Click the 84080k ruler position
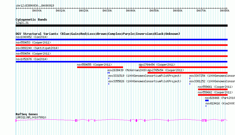This screenshot has width=235, height=135. (x=225, y=11)
